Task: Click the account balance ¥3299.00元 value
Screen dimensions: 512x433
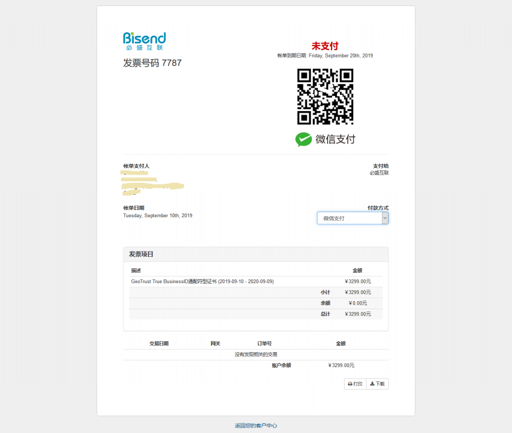Action: coord(341,365)
